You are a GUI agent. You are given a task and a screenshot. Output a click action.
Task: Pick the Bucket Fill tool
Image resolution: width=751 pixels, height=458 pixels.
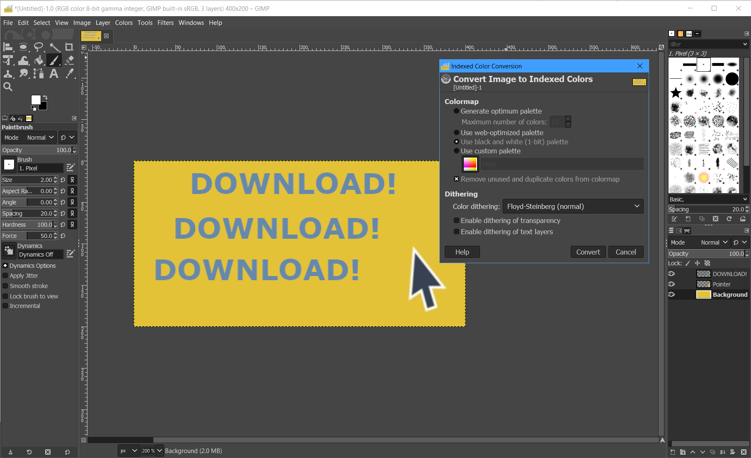click(x=39, y=61)
